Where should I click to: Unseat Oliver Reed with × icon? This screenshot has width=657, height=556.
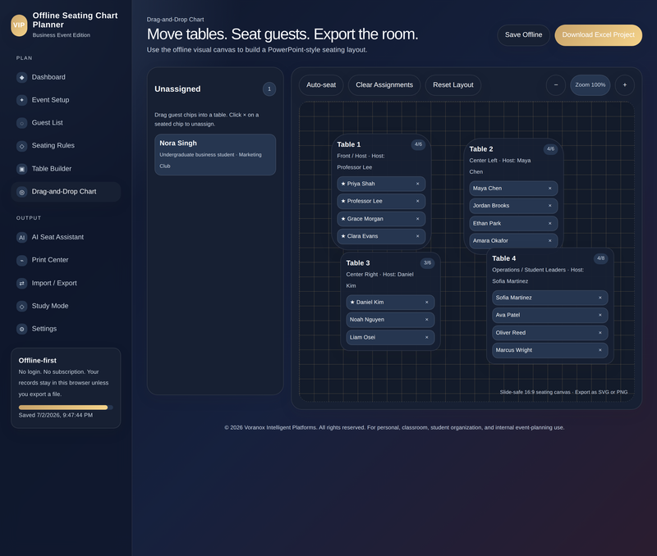(600, 333)
